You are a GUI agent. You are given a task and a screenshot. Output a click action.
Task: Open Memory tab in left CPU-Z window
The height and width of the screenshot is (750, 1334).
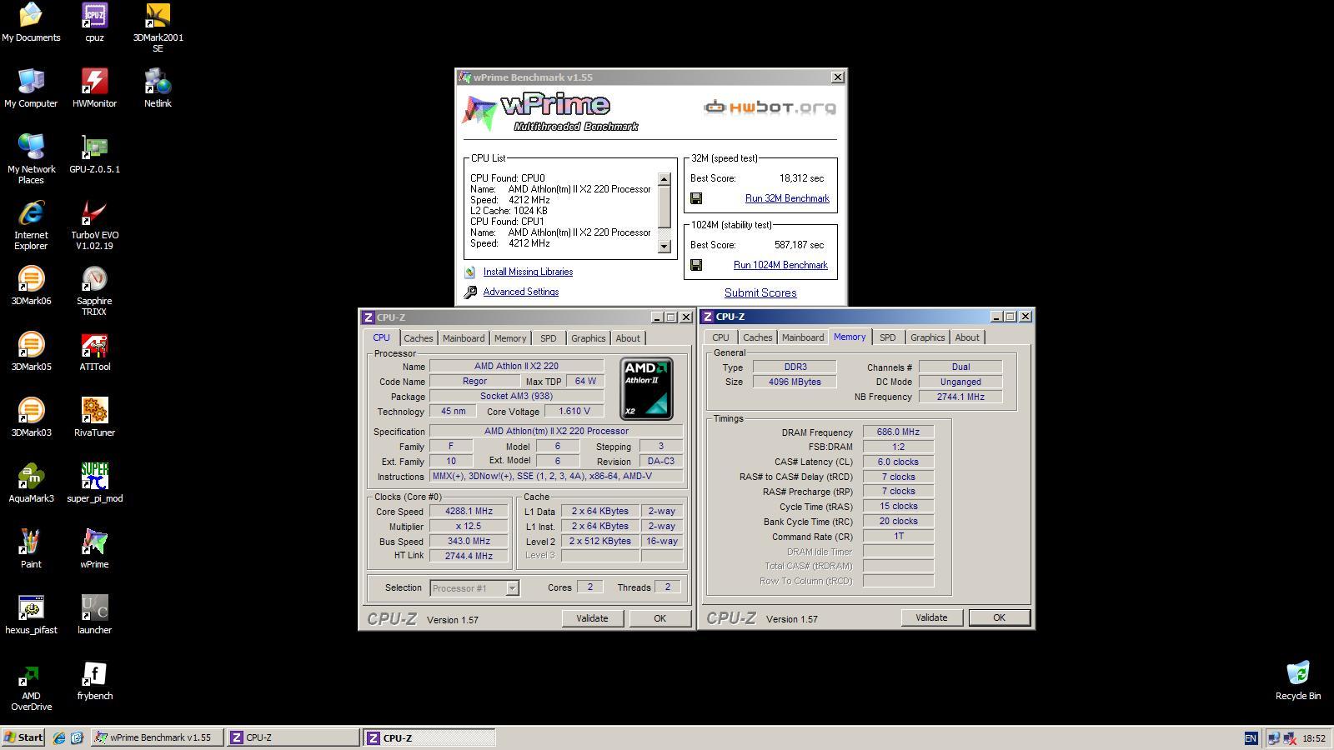click(510, 338)
